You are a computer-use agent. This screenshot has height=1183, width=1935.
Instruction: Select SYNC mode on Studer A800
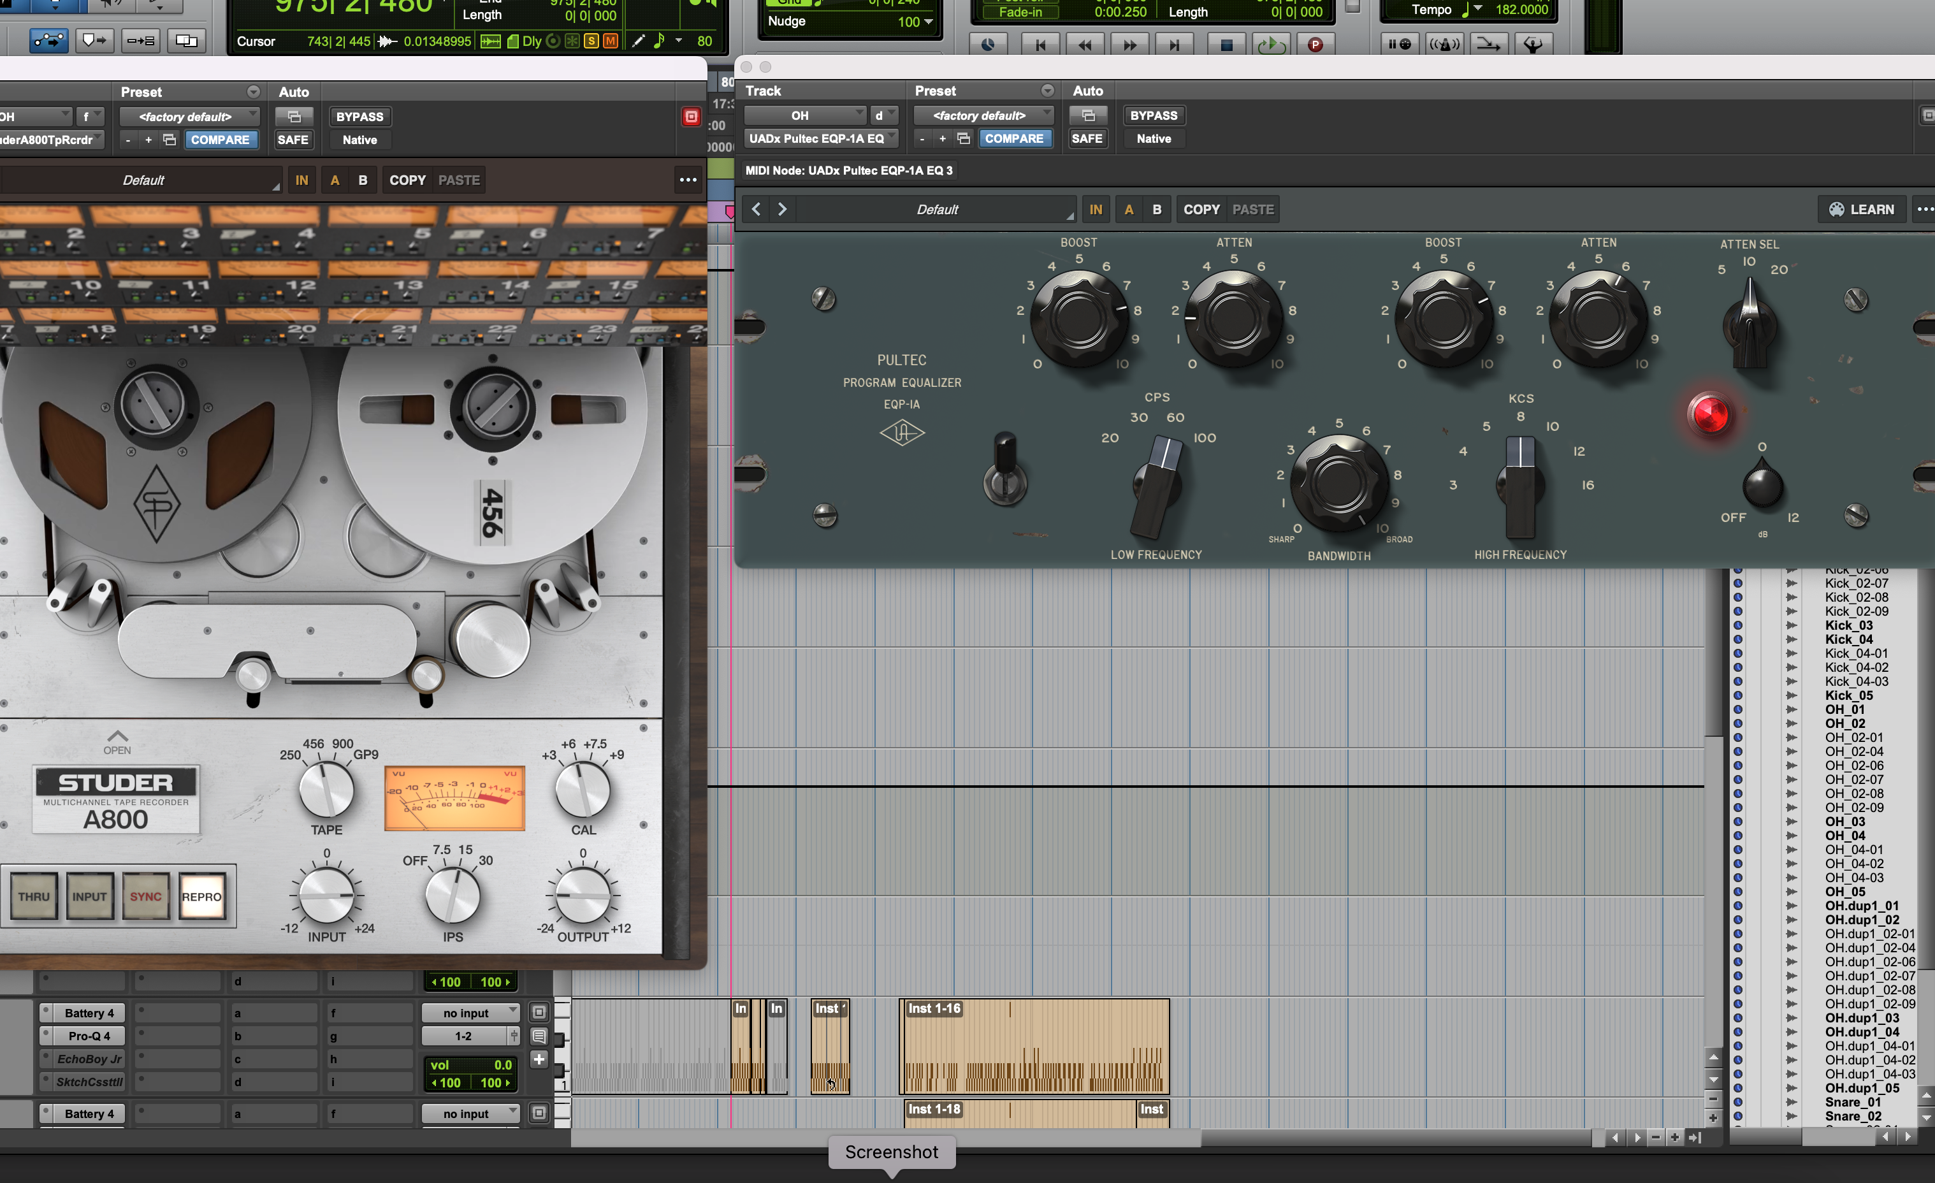point(146,896)
